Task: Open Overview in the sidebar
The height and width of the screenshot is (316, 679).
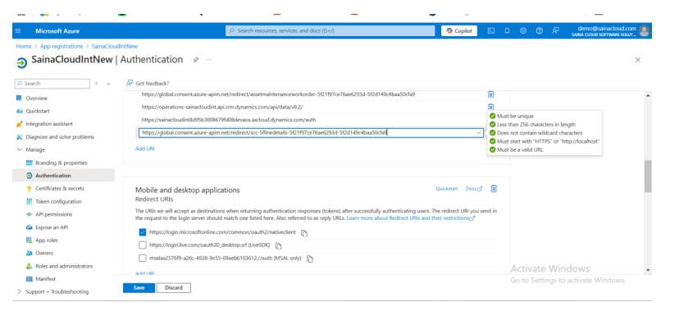Action: (36, 98)
